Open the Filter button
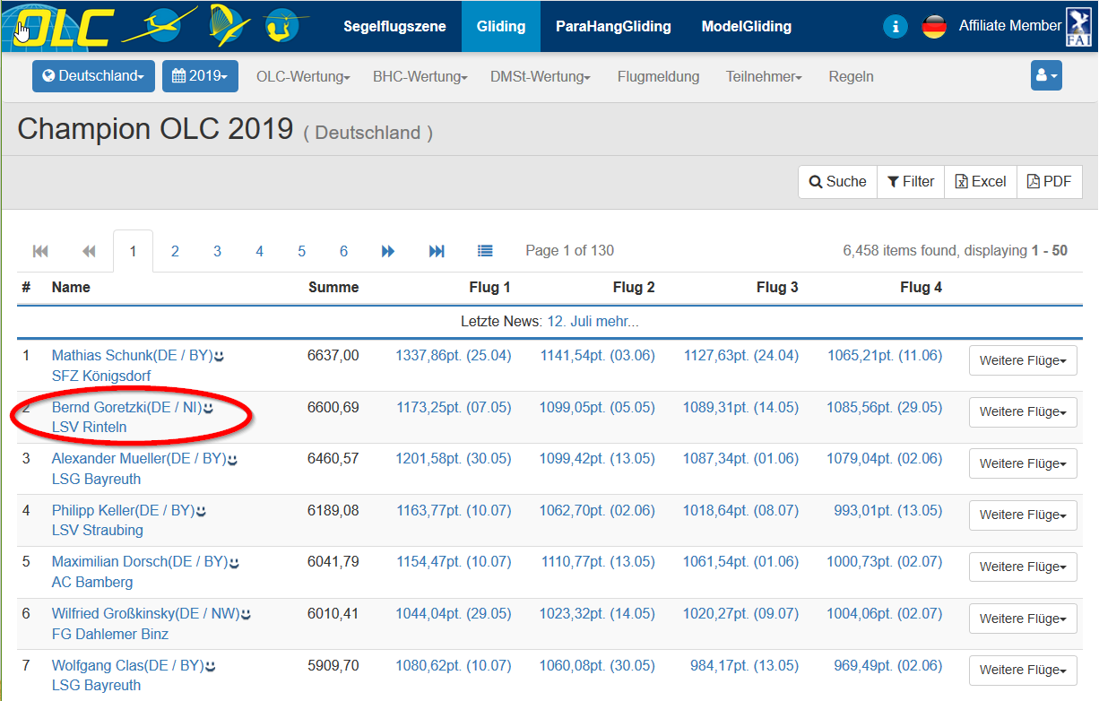Screen dimensions: 1099x701 click(x=911, y=181)
